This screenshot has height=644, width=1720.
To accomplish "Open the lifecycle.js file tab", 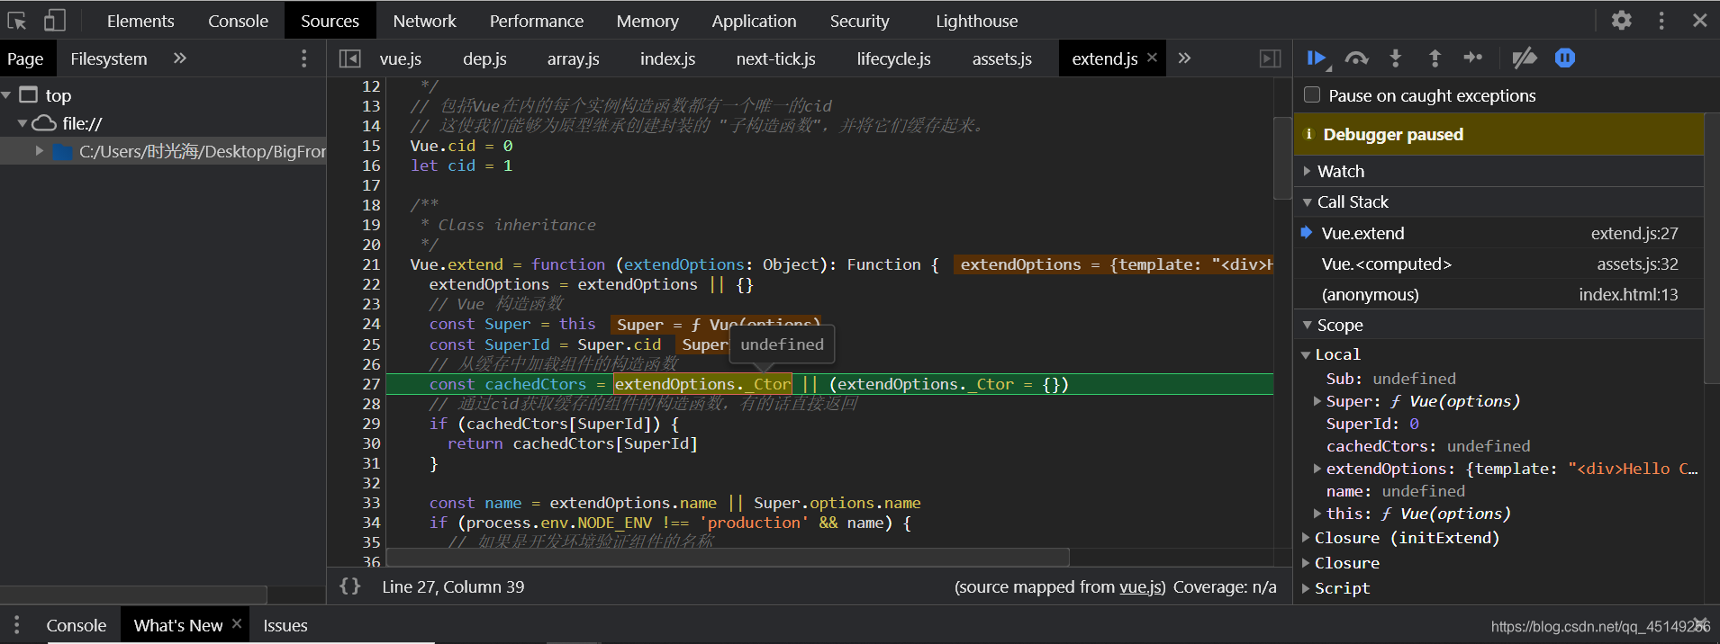I will coord(893,58).
